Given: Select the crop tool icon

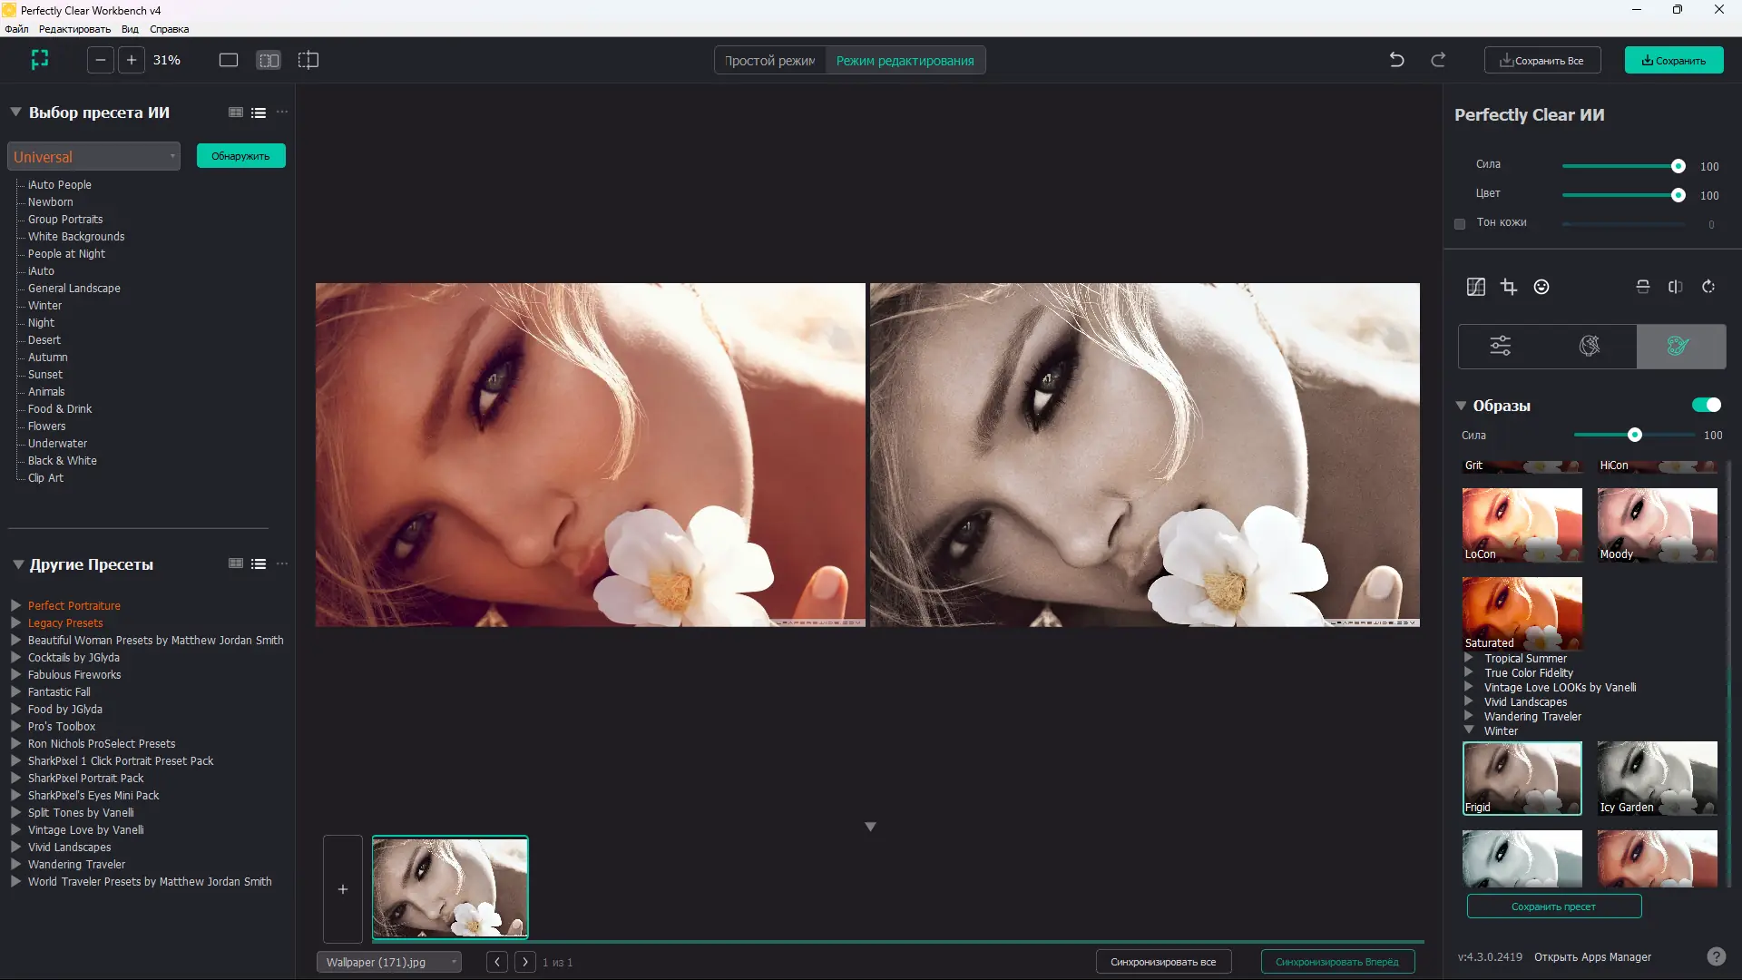Looking at the screenshot, I should [x=1509, y=287].
